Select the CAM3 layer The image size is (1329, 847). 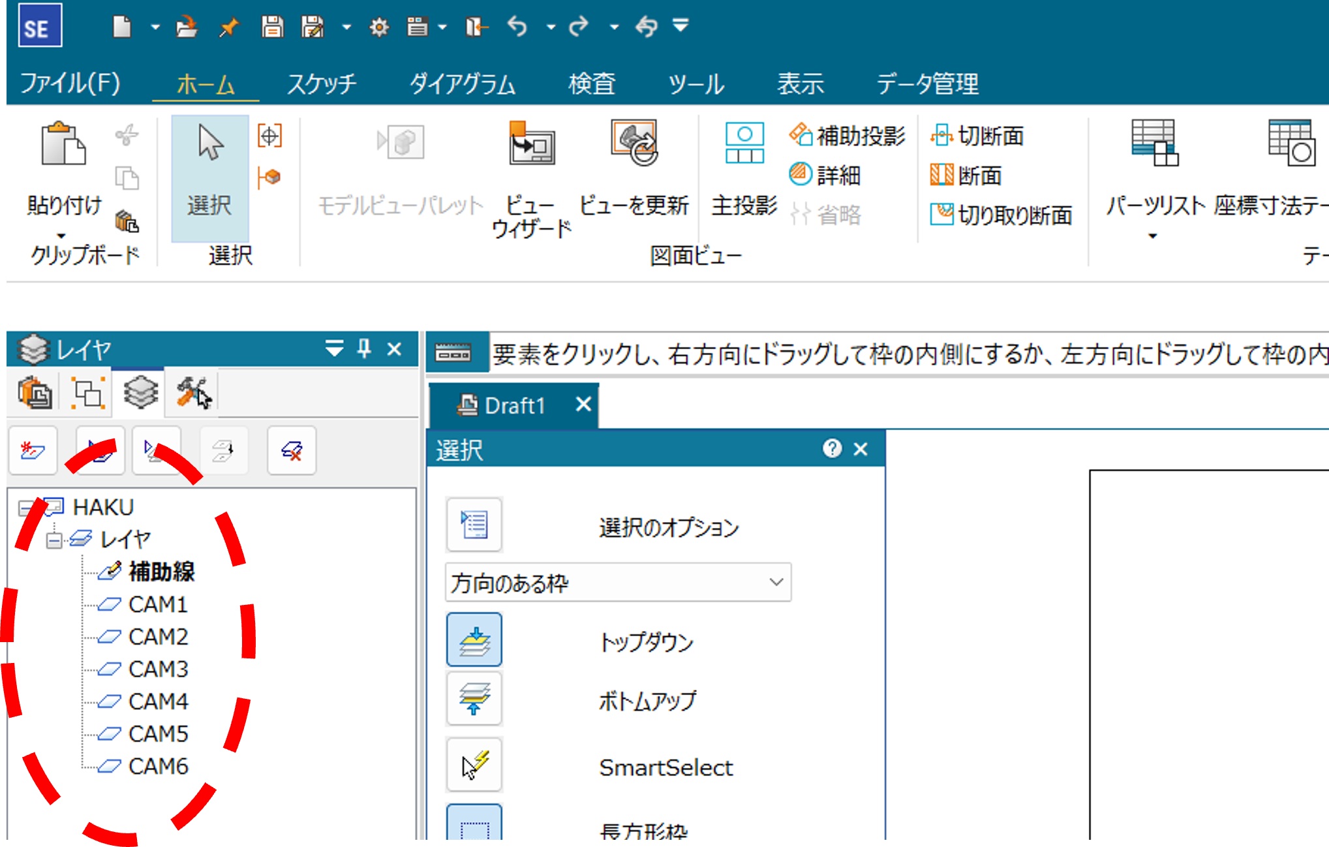(x=157, y=669)
